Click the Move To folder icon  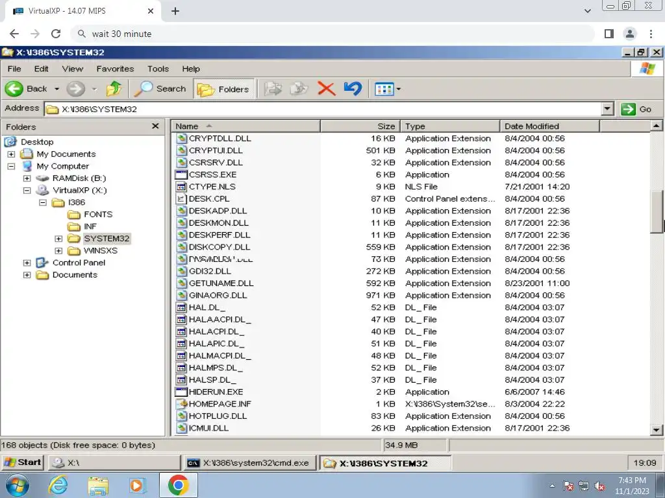click(273, 89)
